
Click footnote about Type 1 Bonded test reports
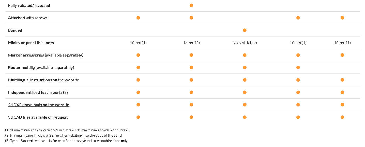[x=66, y=141]
